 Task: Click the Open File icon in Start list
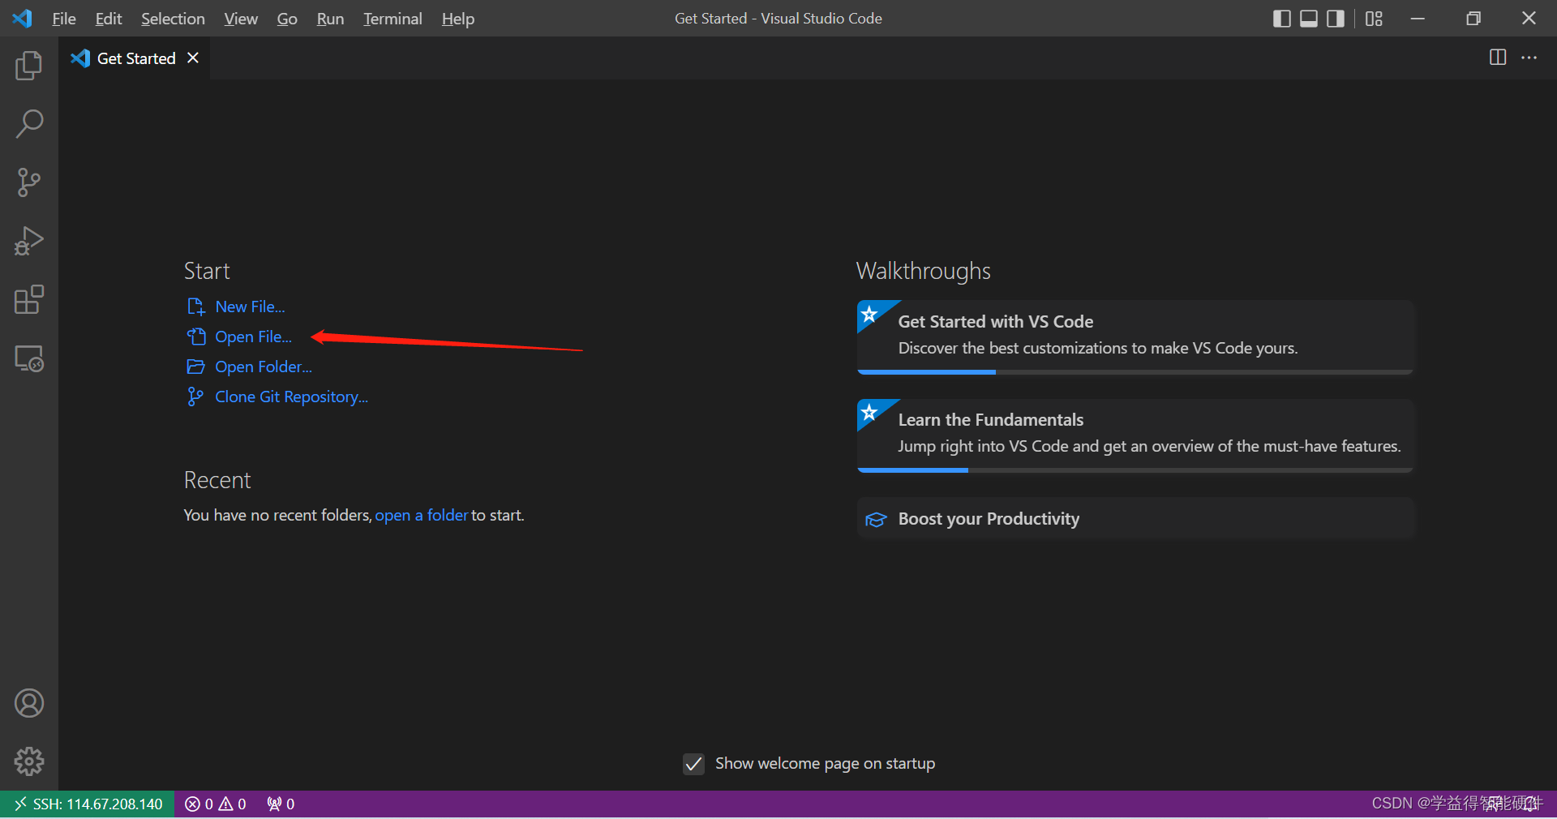195,337
